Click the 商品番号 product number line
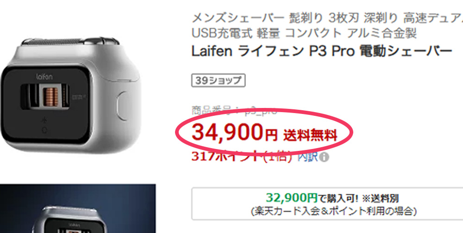The image size is (463, 233). [x=234, y=111]
